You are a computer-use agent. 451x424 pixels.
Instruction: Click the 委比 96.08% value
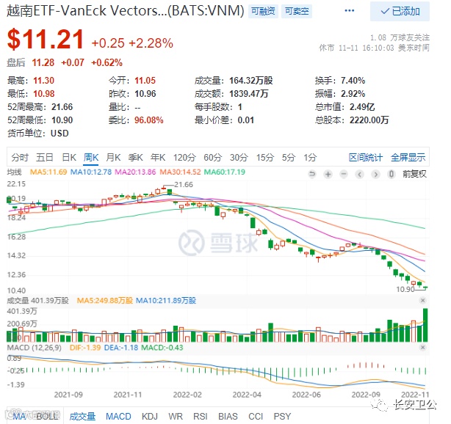pos(148,120)
